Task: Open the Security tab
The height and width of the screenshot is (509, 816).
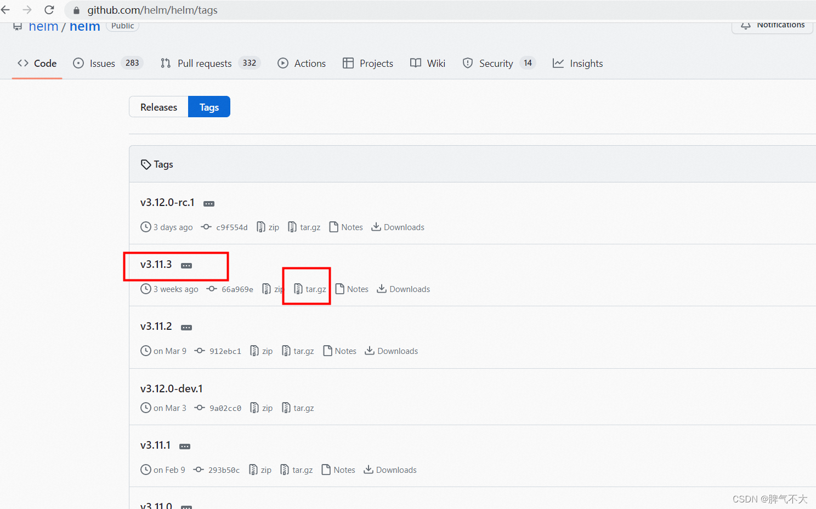Action: tap(498, 64)
